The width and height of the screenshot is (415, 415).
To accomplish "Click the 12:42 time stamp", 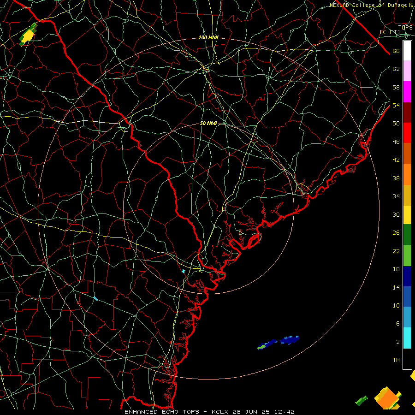I will pos(284,412).
